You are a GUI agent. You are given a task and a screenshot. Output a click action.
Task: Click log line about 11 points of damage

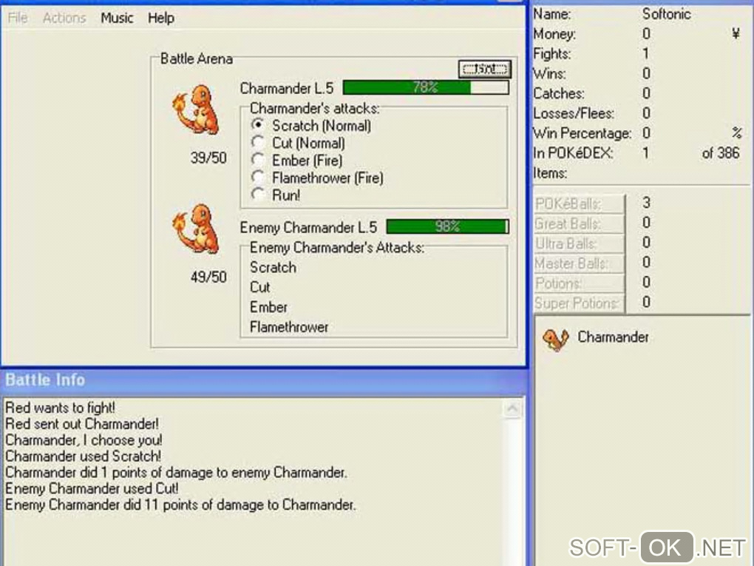pyautogui.click(x=180, y=505)
